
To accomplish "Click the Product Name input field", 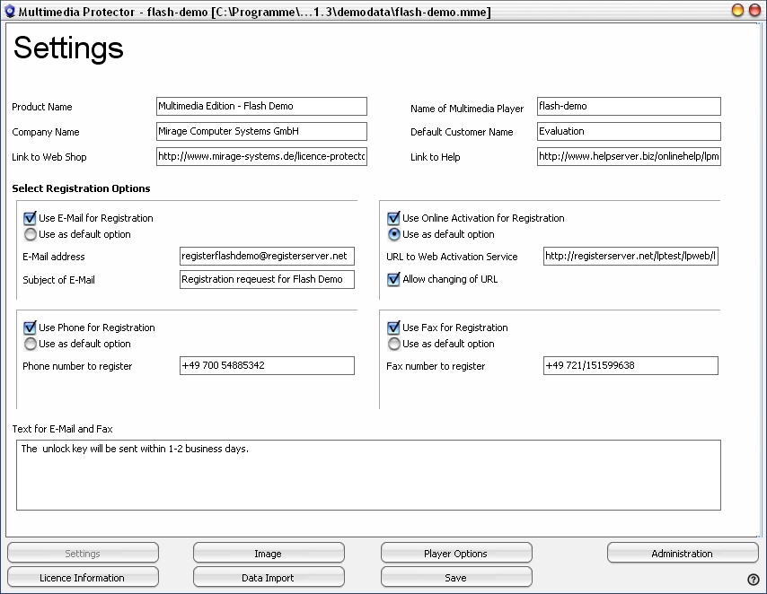I will click(261, 106).
